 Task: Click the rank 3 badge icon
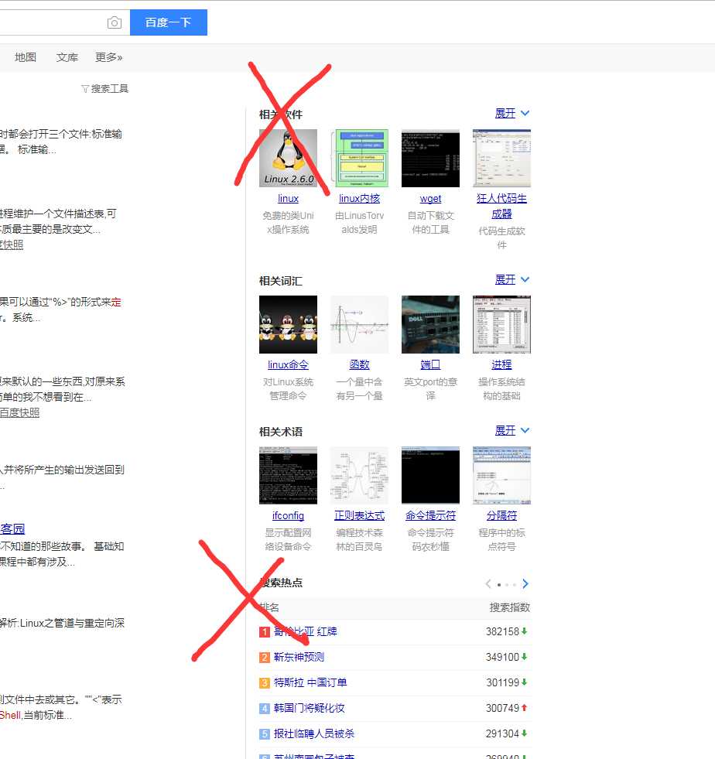[x=265, y=683]
